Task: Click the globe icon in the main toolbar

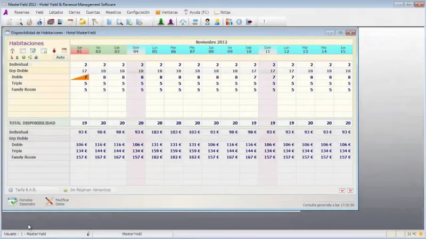Action: [39, 22]
